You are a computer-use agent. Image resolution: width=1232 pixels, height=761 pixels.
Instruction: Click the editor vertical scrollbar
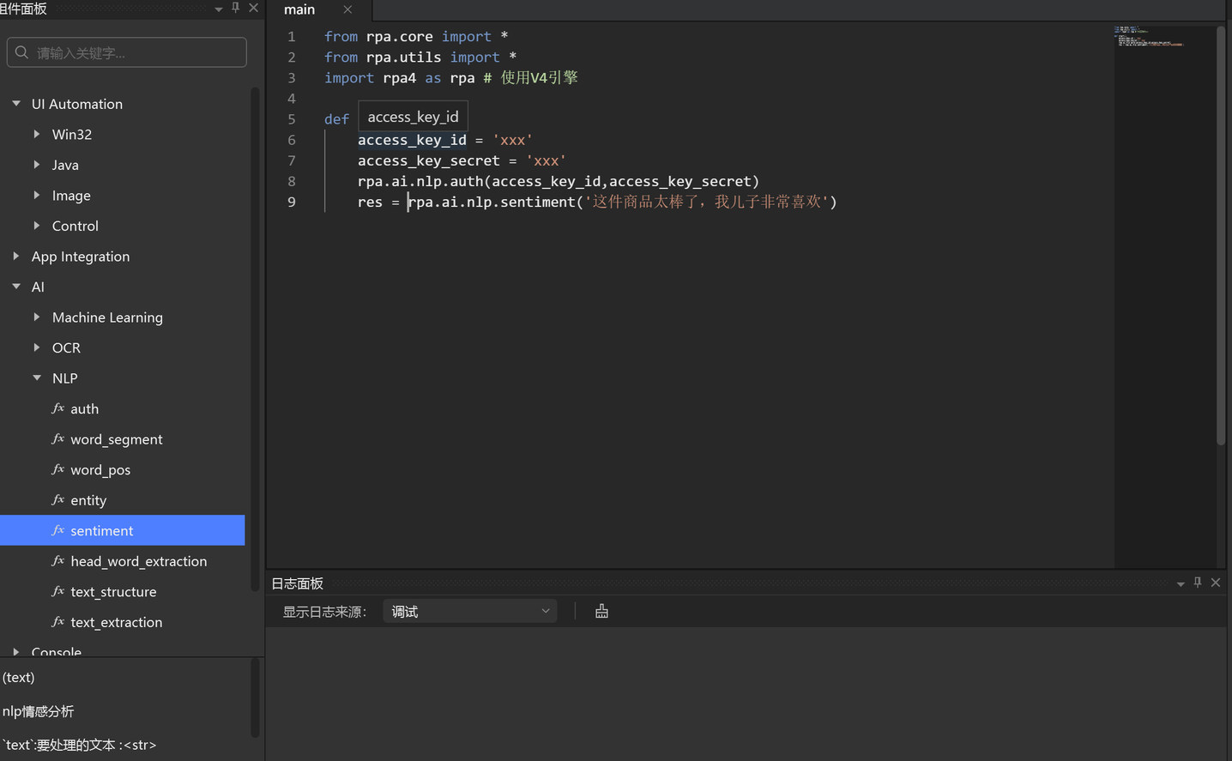pos(1221,235)
